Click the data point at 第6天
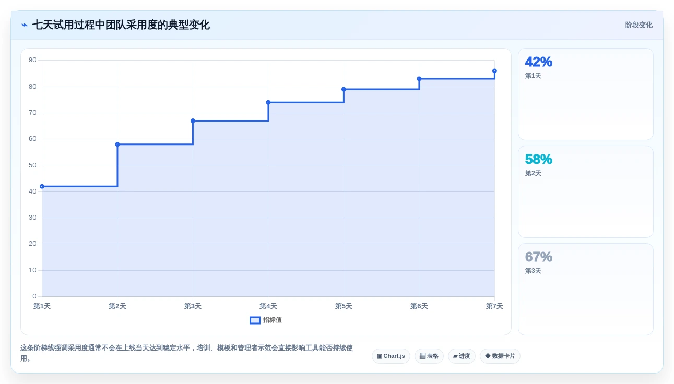Viewport: 674px width, 384px height. 419,79
